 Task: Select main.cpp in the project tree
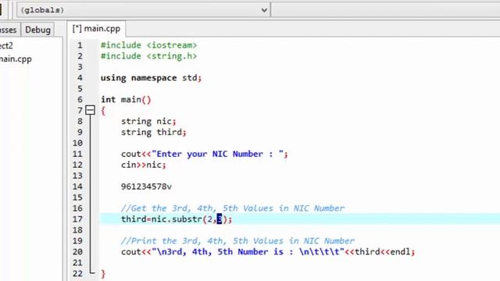tap(16, 59)
